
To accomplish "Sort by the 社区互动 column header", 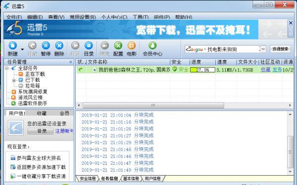I will tap(270, 62).
